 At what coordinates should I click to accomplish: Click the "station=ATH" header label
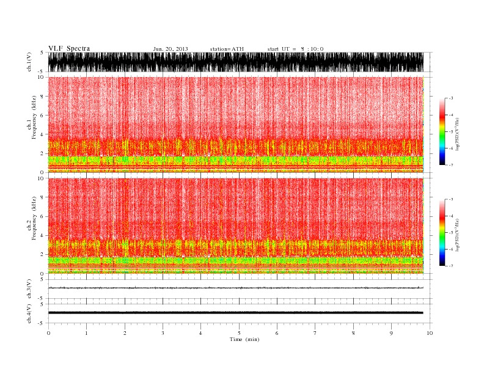pos(227,49)
